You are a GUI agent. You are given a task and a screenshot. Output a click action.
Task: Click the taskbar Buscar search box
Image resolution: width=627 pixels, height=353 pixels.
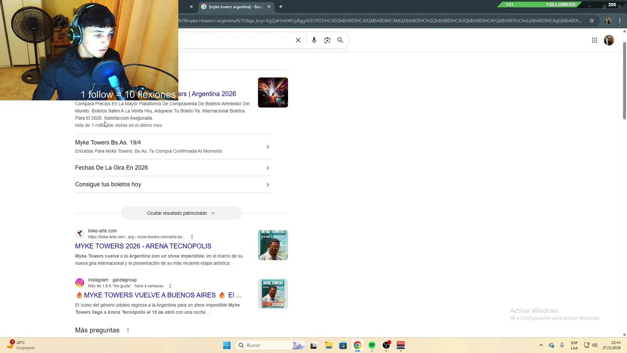pyautogui.click(x=270, y=345)
